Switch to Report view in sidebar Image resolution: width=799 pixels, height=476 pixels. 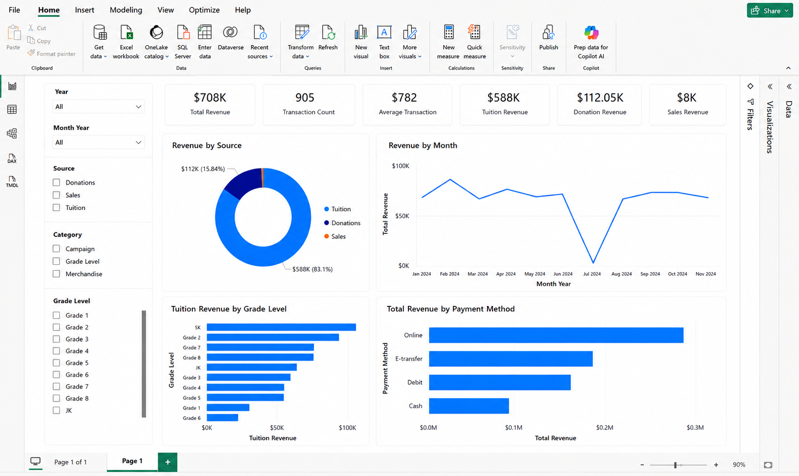tap(12, 86)
